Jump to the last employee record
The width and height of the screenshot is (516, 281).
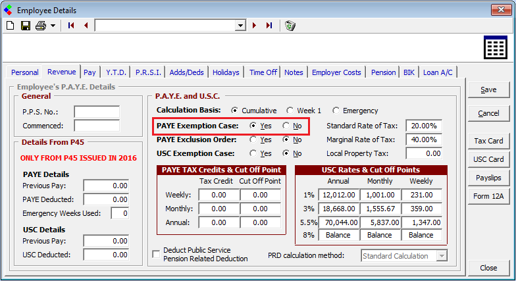pyautogui.click(x=269, y=26)
